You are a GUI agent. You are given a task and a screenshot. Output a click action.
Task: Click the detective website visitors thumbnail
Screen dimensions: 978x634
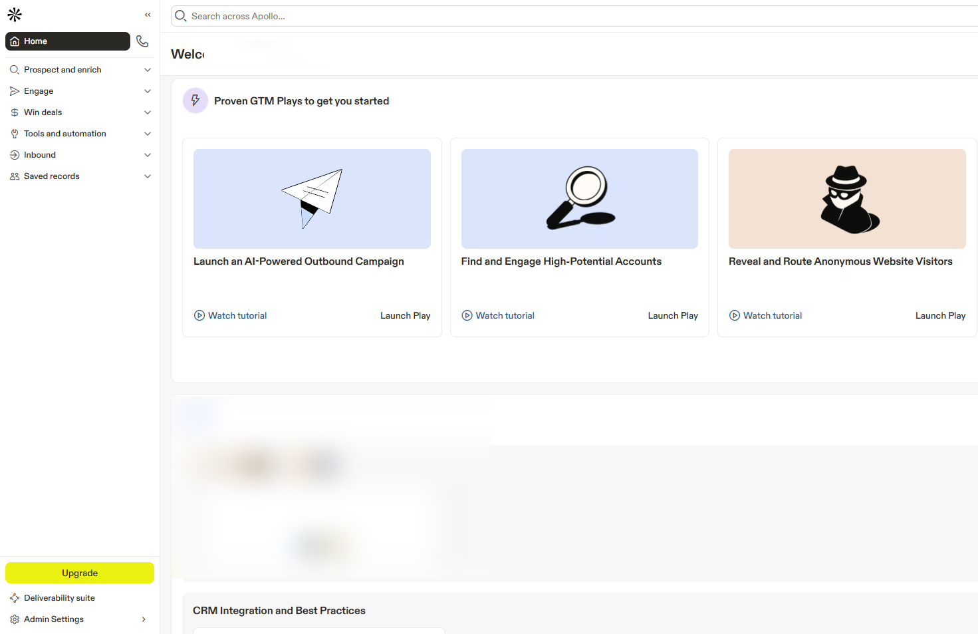[x=847, y=199]
